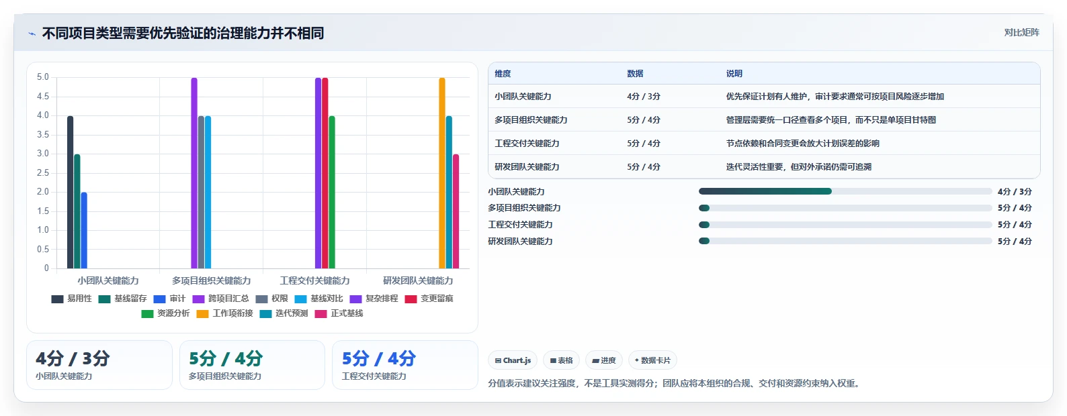The image size is (1067, 416).
Task: Toggle the 变更留痕 legend item
Action: 429,299
